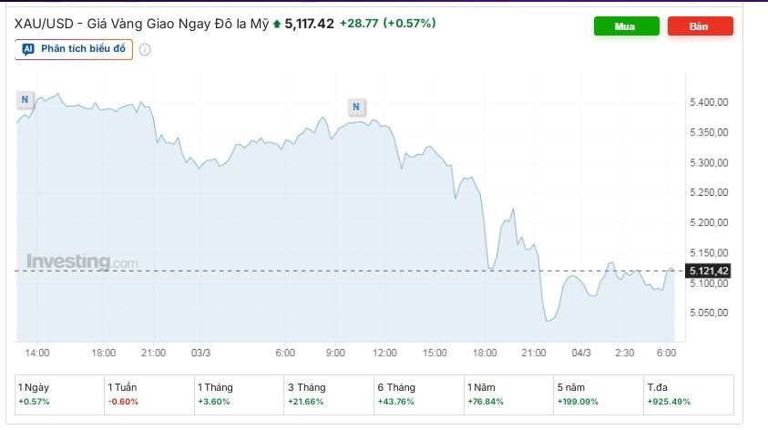Select the 1 Tháng timeframe tab
768x430 pixels.
[239, 394]
